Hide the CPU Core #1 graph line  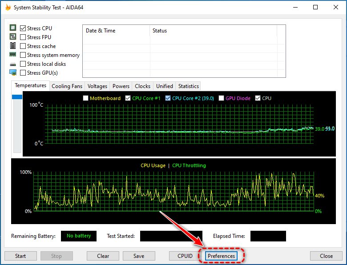coord(128,98)
